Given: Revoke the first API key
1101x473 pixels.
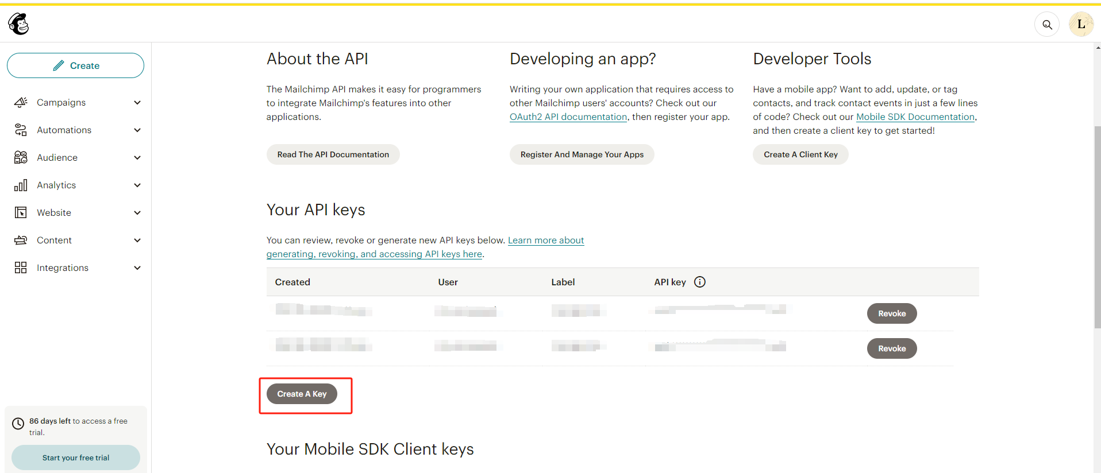Looking at the screenshot, I should [892, 313].
